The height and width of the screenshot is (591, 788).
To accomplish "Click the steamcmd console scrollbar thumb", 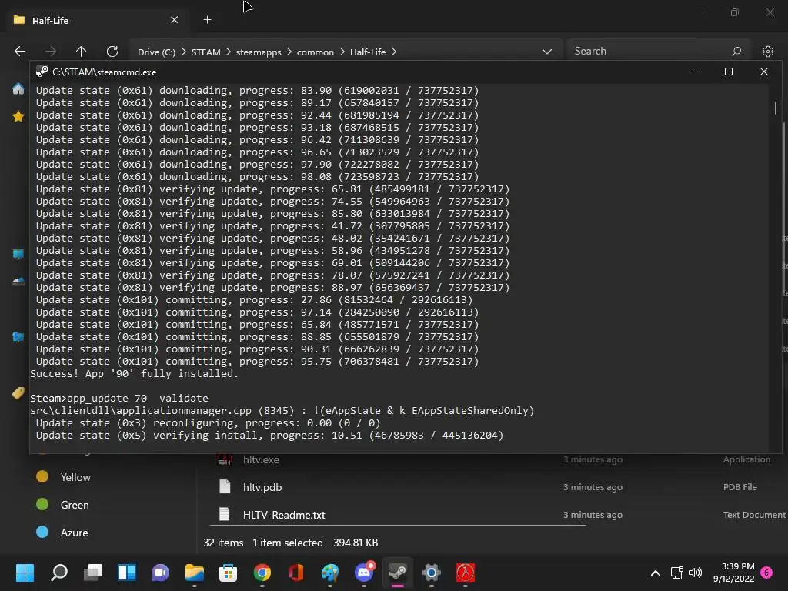I will coord(776,108).
